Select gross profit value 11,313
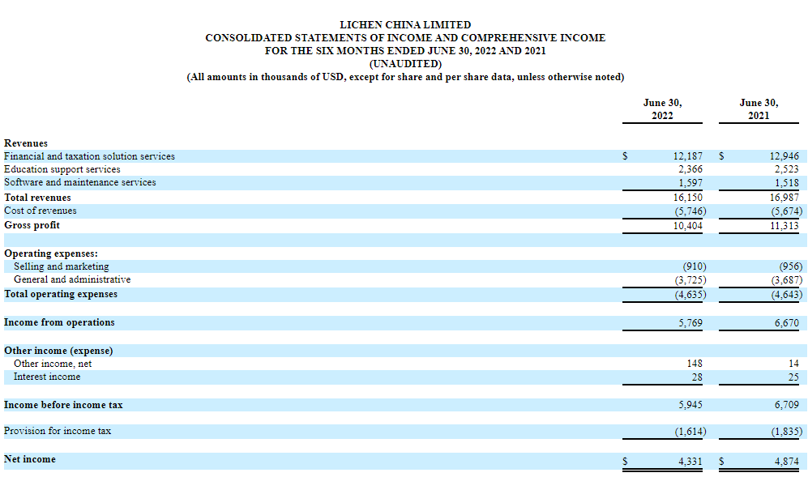This screenshot has width=808, height=477. (x=784, y=226)
